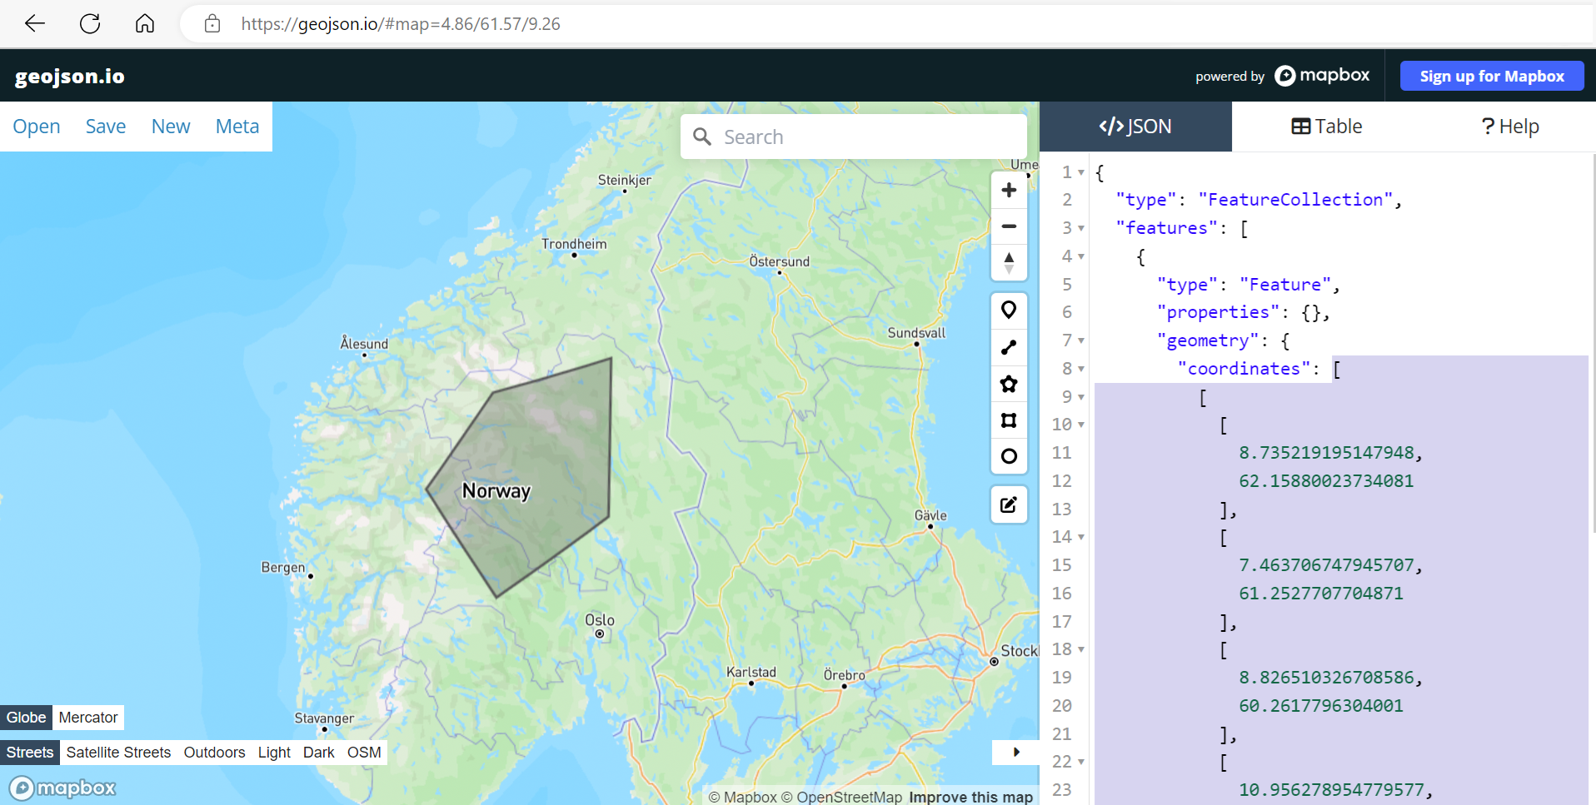Switch to Mercator projection

[88, 718]
